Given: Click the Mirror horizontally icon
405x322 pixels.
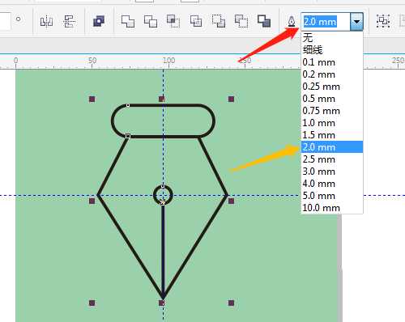Looking at the screenshot, I should (x=46, y=21).
